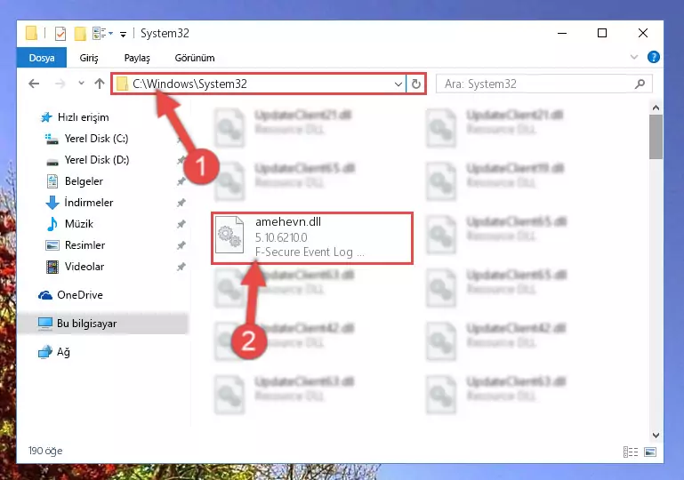Switch to Large icons view
The width and height of the screenshot is (684, 480).
point(650,452)
